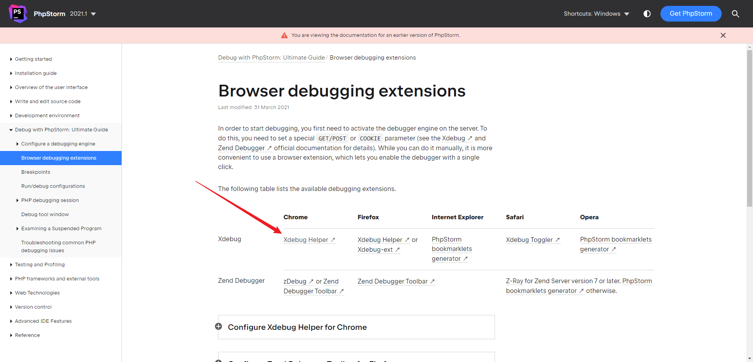
Task: Open the 2021.1 version dropdown
Action: pyautogui.click(x=83, y=14)
